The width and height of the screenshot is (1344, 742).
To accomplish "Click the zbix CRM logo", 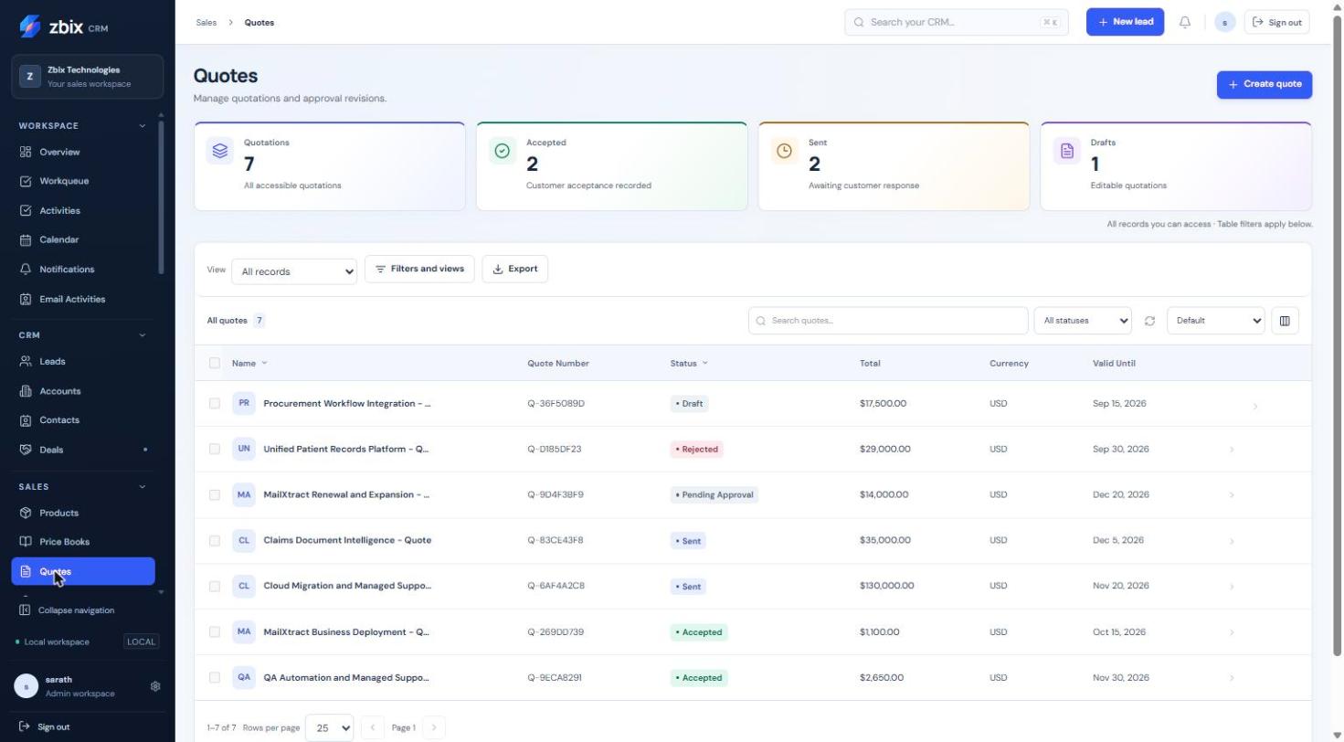I will 64,26.
